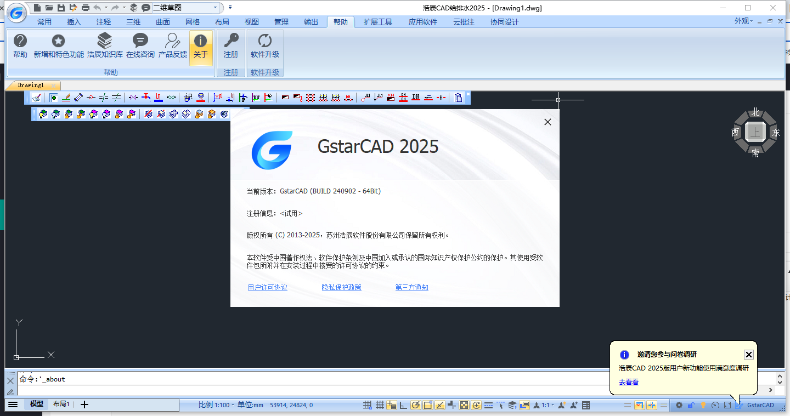This screenshot has height=416, width=790.
Task: Switch to the 视图 ribbon tab
Action: [x=252, y=22]
